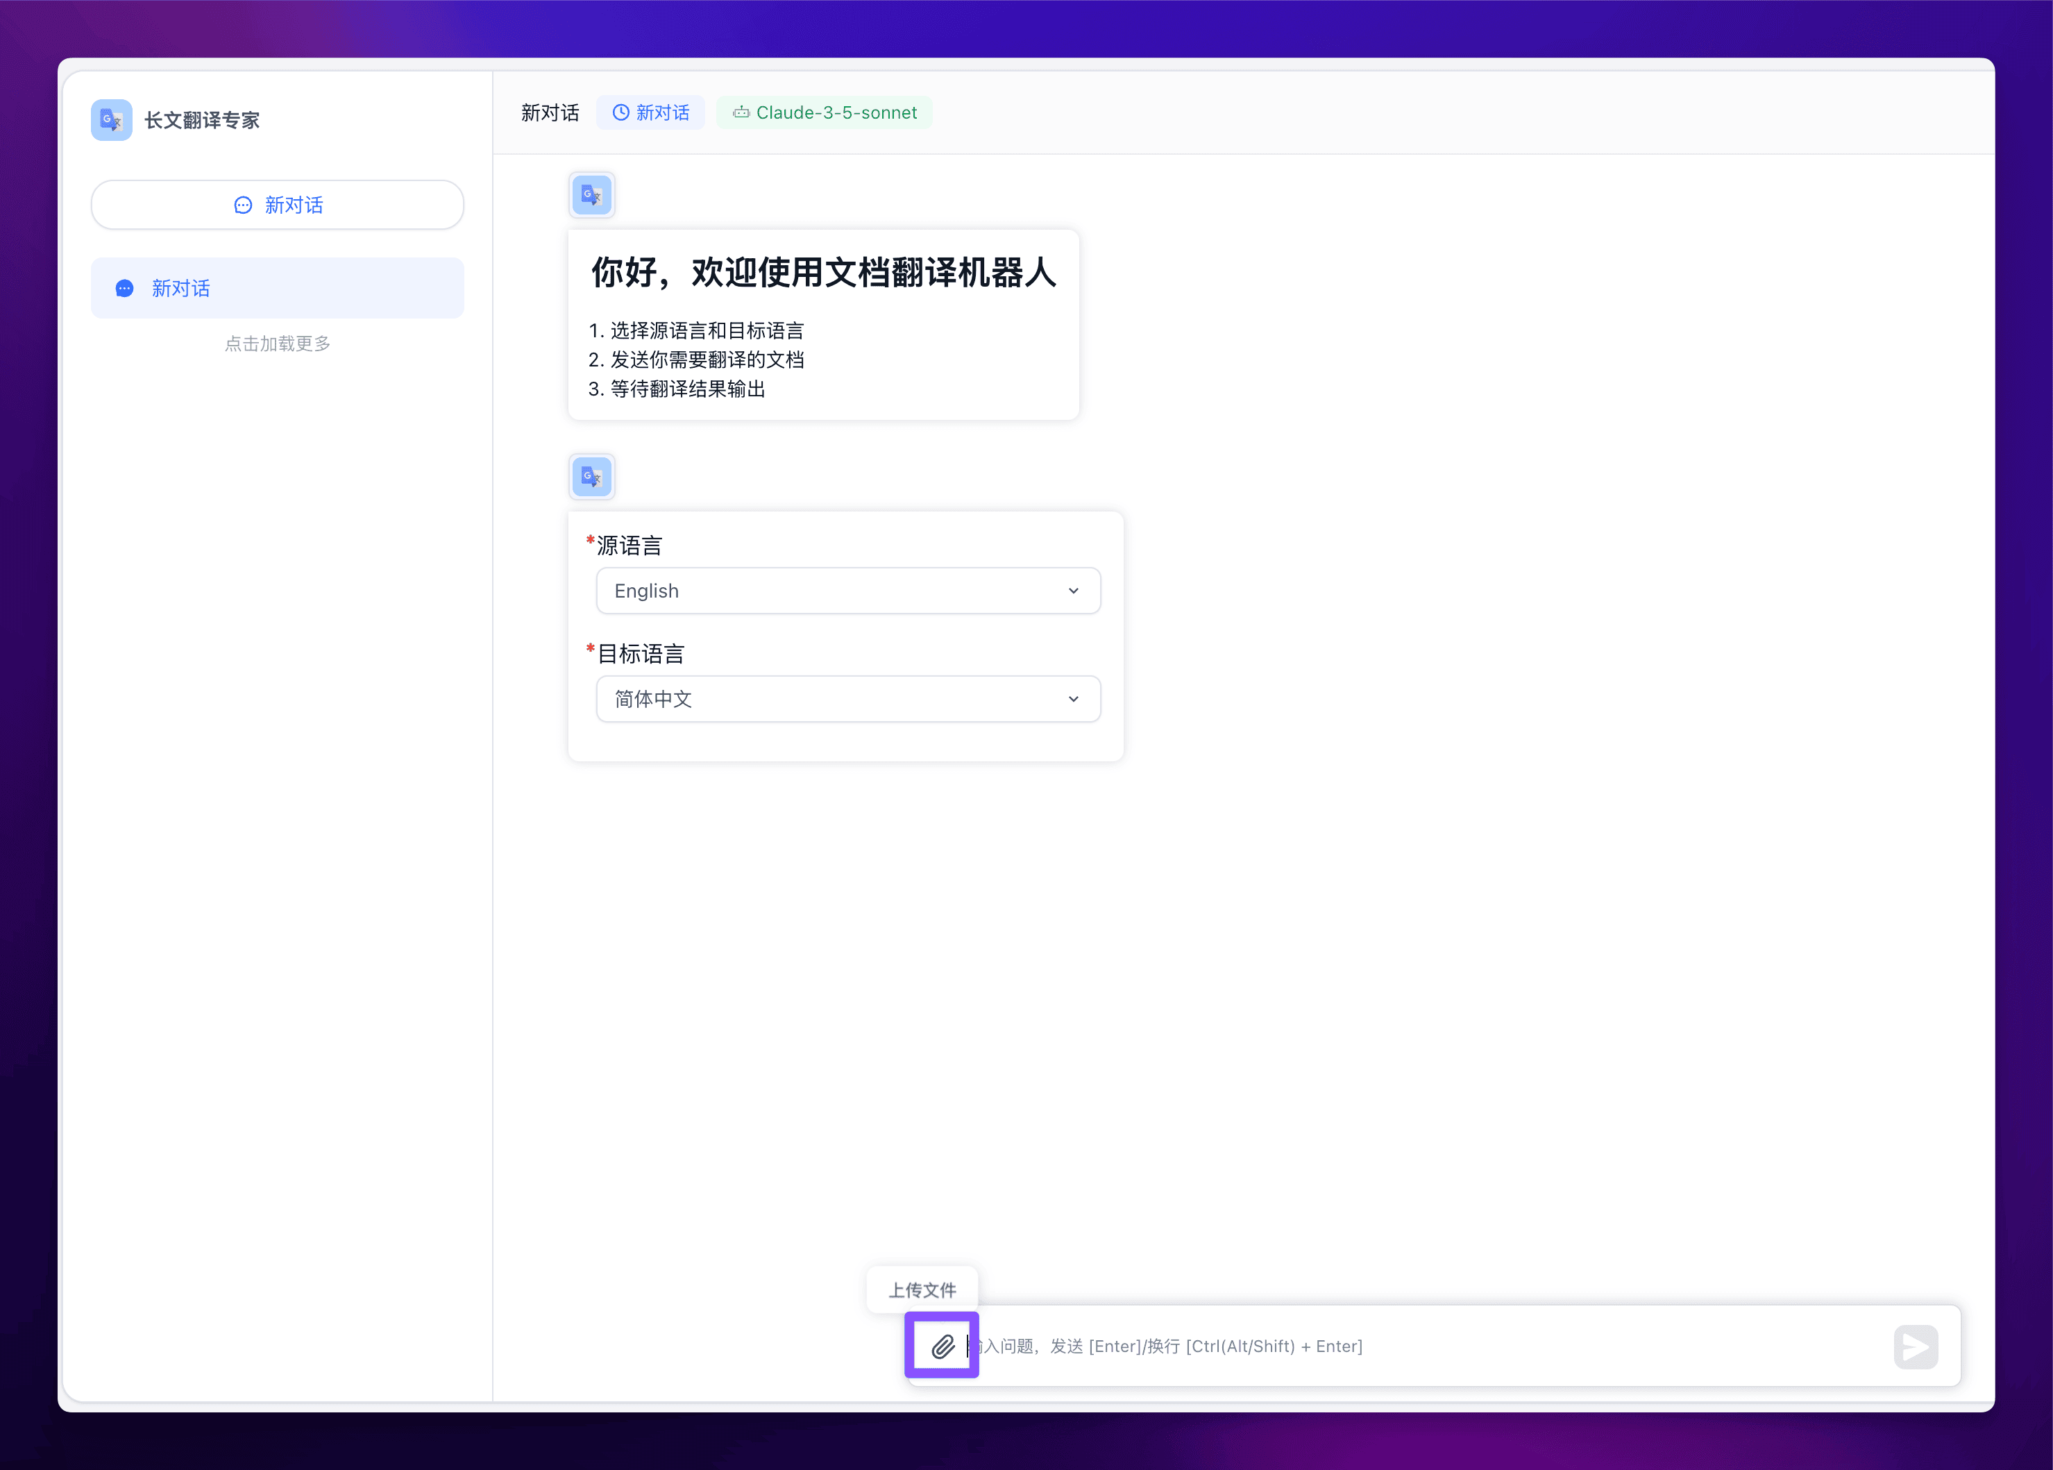Click the translator app logo in sidebar
The image size is (2053, 1470).
[x=111, y=119]
